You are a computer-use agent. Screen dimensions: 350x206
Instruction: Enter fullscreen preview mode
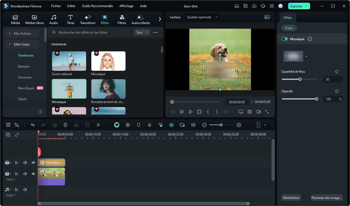[x=267, y=112]
